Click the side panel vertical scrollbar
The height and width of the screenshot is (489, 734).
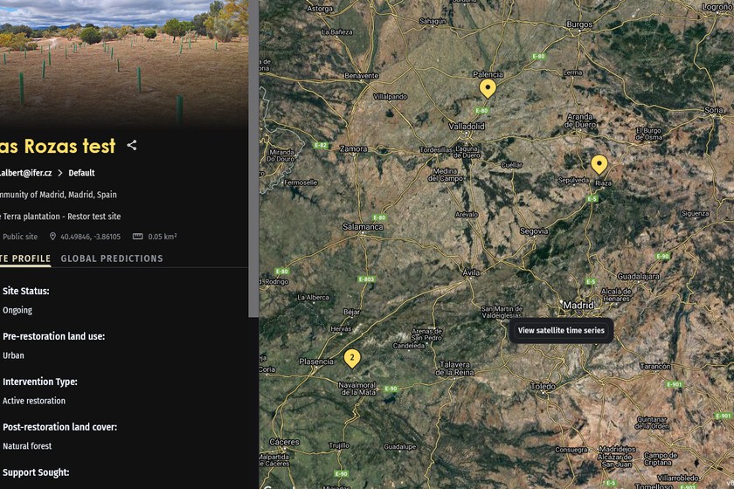point(253,158)
